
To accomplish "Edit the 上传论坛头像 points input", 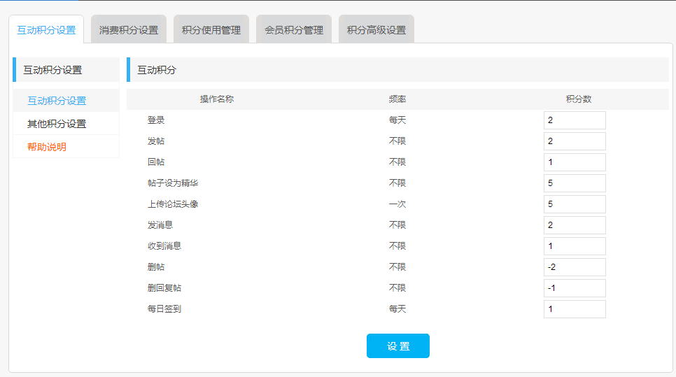I will coord(575,204).
